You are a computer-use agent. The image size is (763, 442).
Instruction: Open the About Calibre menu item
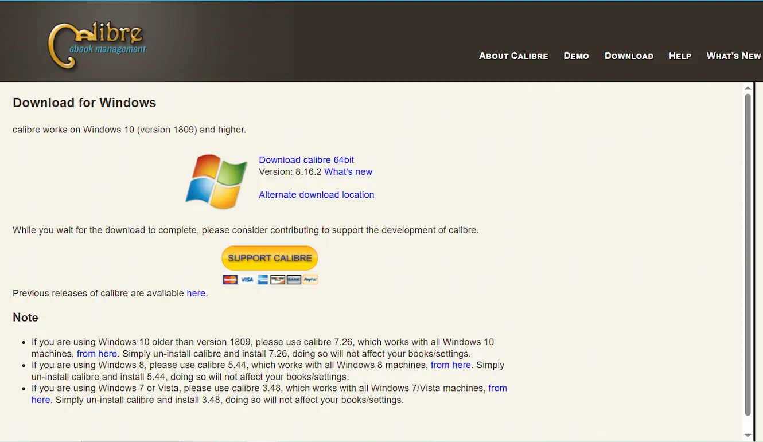513,56
